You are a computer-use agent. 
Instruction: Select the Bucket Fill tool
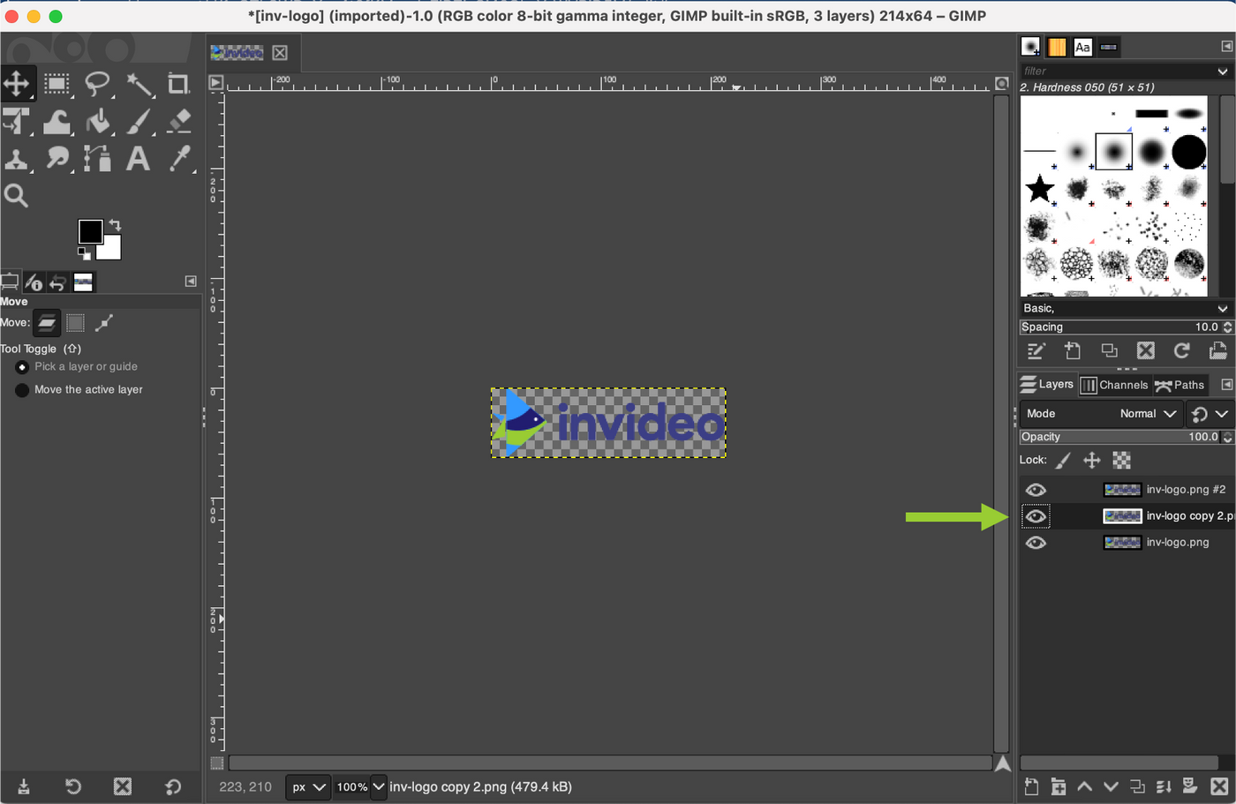[98, 121]
